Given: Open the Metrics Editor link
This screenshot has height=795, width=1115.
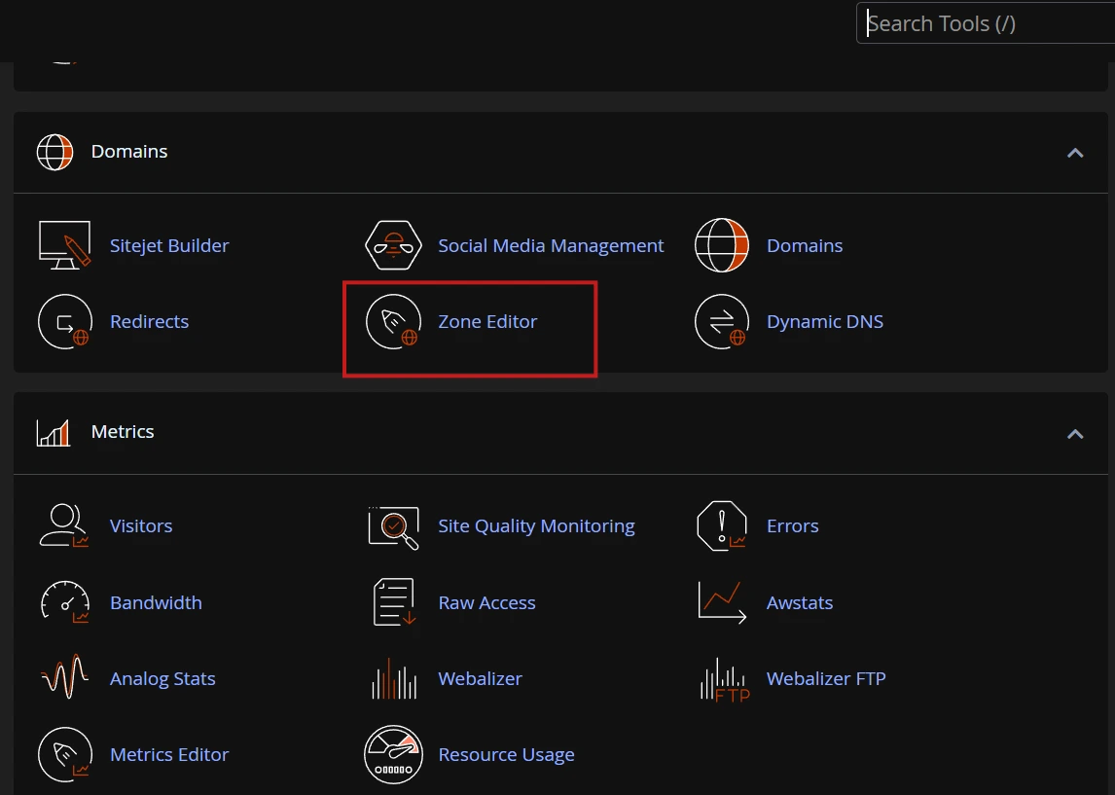Looking at the screenshot, I should coord(169,754).
